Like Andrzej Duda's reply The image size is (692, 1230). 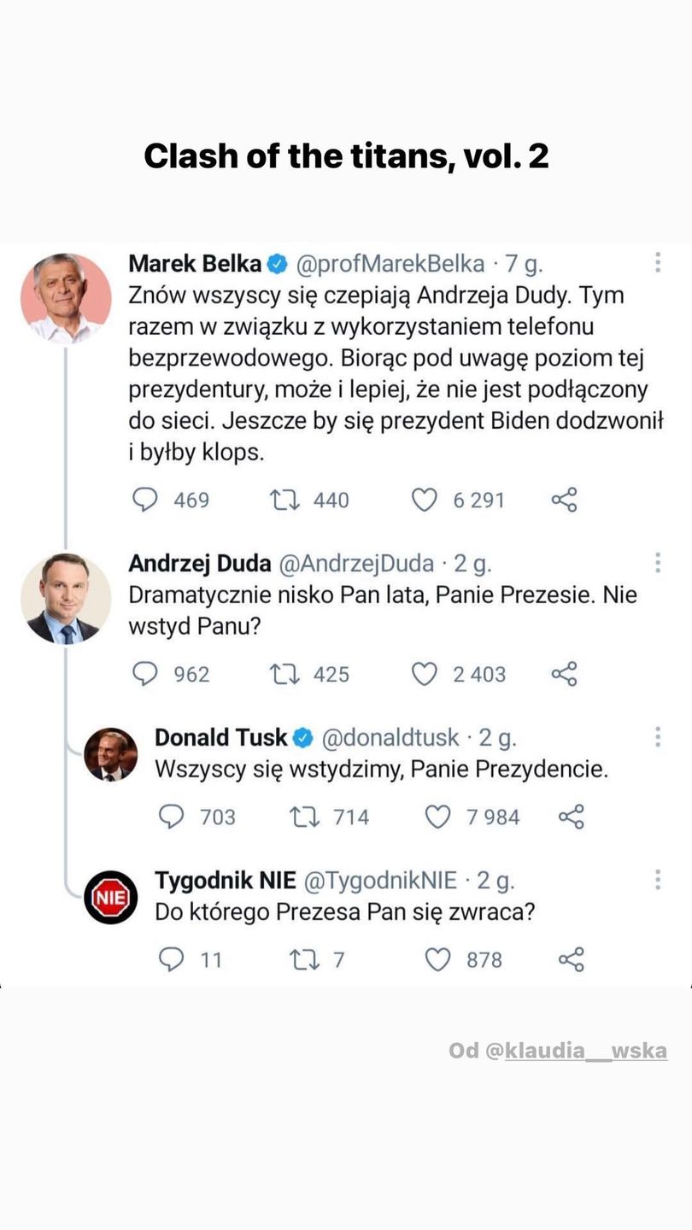click(425, 674)
